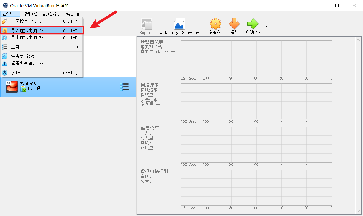Open the 控制(M) menu
Viewport: 363px width, 216px height.
pos(30,14)
